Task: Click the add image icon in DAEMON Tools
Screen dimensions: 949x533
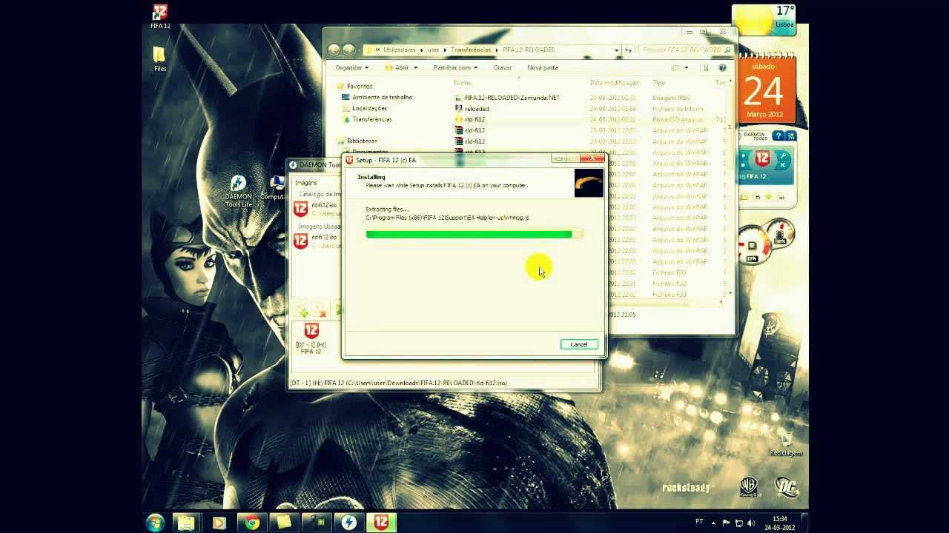Action: [302, 311]
